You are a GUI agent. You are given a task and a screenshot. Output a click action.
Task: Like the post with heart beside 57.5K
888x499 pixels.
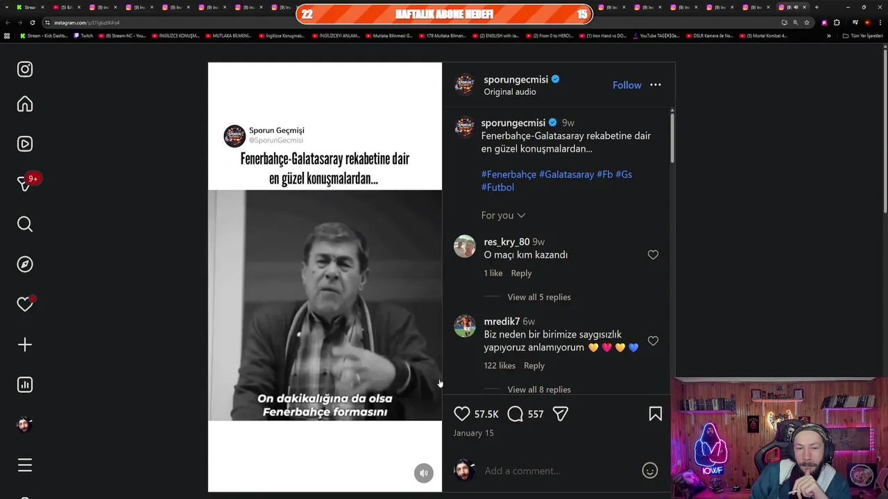(x=462, y=414)
